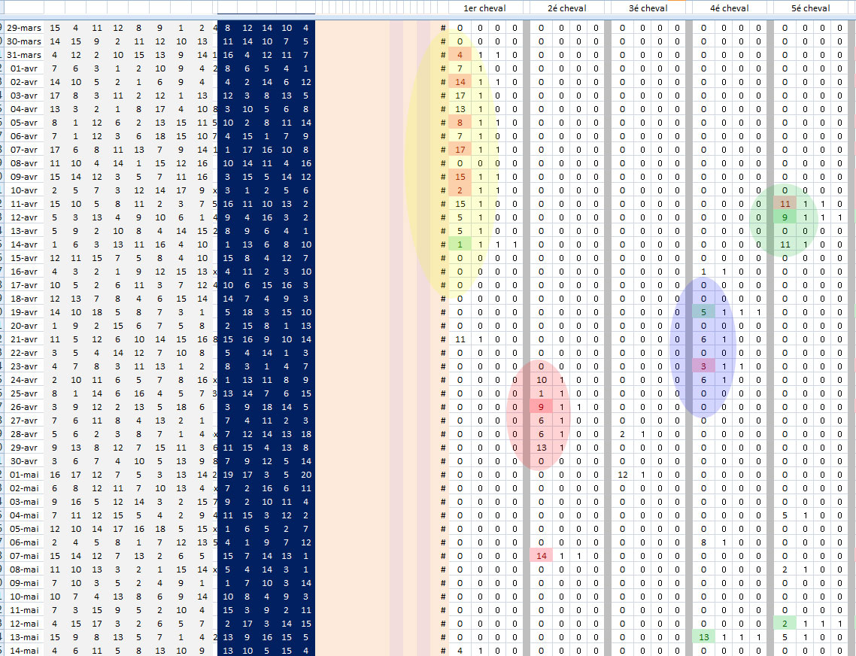Screen dimensions: 856x656
Task: Click green 5é cheval cell '2' on 12-mai row
Action: coord(785,624)
